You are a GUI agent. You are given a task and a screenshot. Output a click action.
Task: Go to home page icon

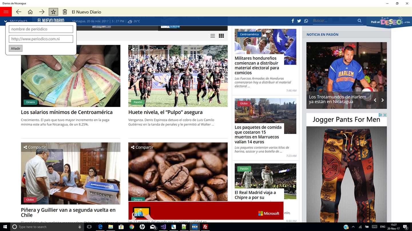[30, 12]
